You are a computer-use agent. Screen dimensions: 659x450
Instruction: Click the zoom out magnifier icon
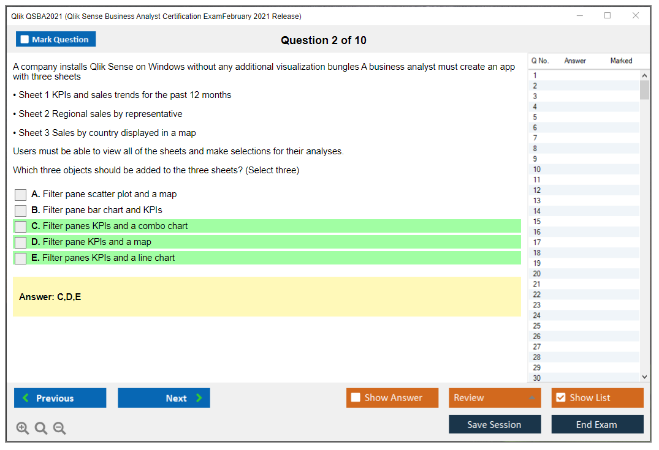coord(59,428)
